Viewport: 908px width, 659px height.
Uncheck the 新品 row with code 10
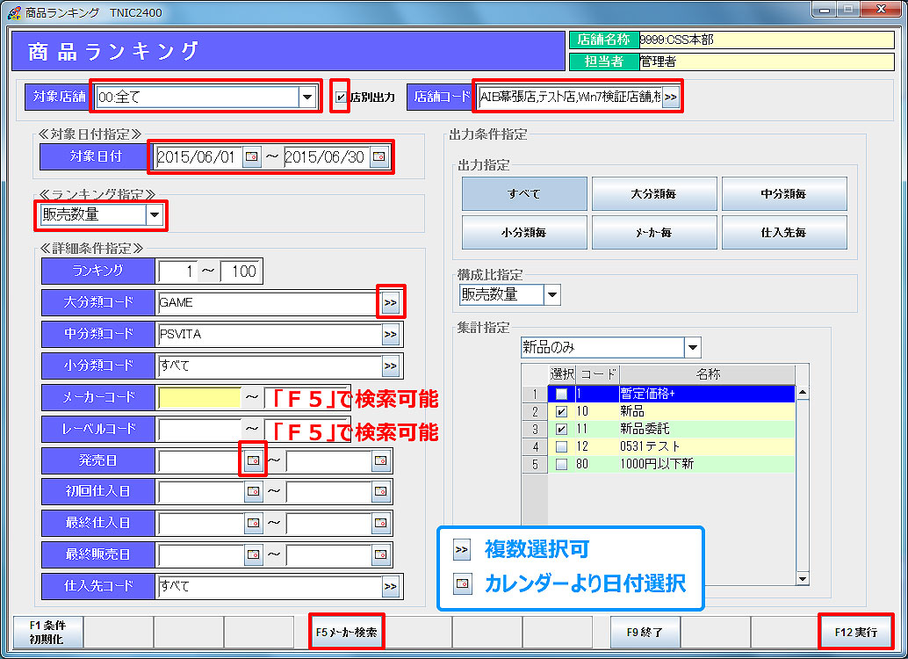click(x=561, y=411)
